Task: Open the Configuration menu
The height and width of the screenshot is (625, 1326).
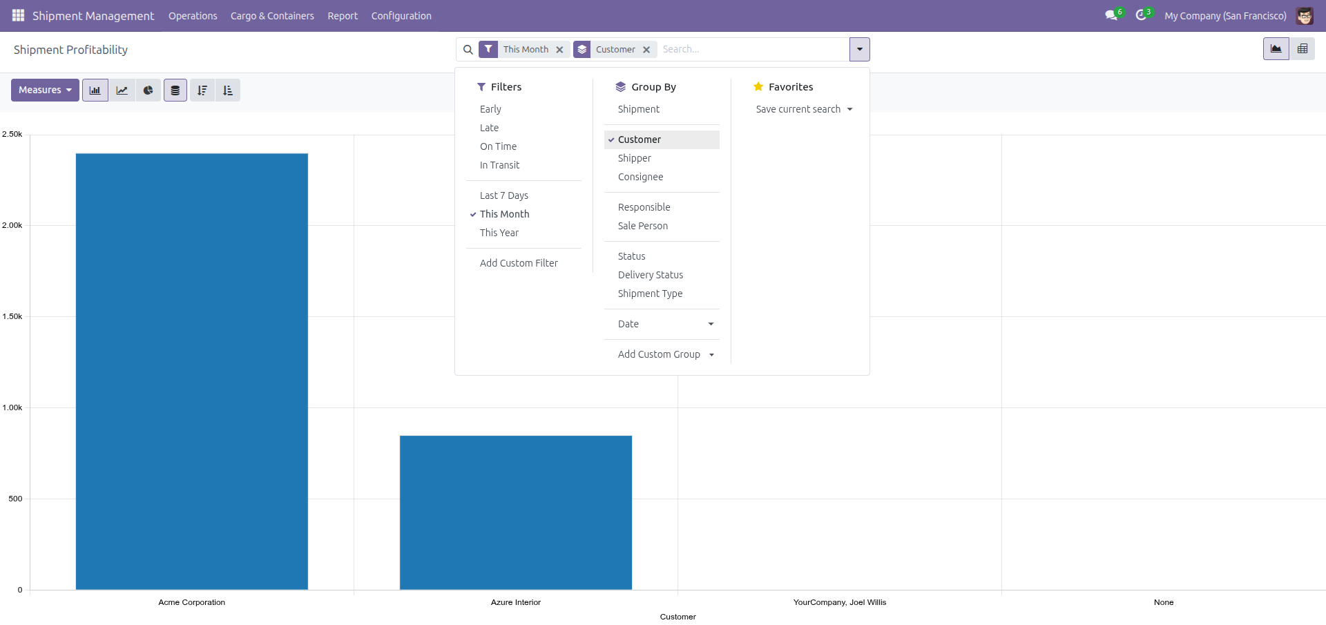Action: (x=401, y=16)
